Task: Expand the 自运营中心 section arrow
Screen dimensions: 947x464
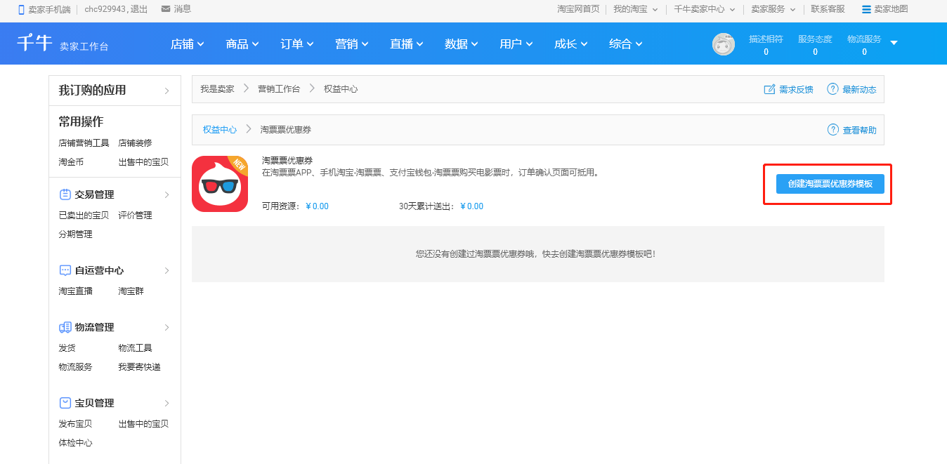Action: [x=166, y=270]
